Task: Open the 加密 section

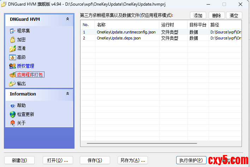Action: coord(21,39)
